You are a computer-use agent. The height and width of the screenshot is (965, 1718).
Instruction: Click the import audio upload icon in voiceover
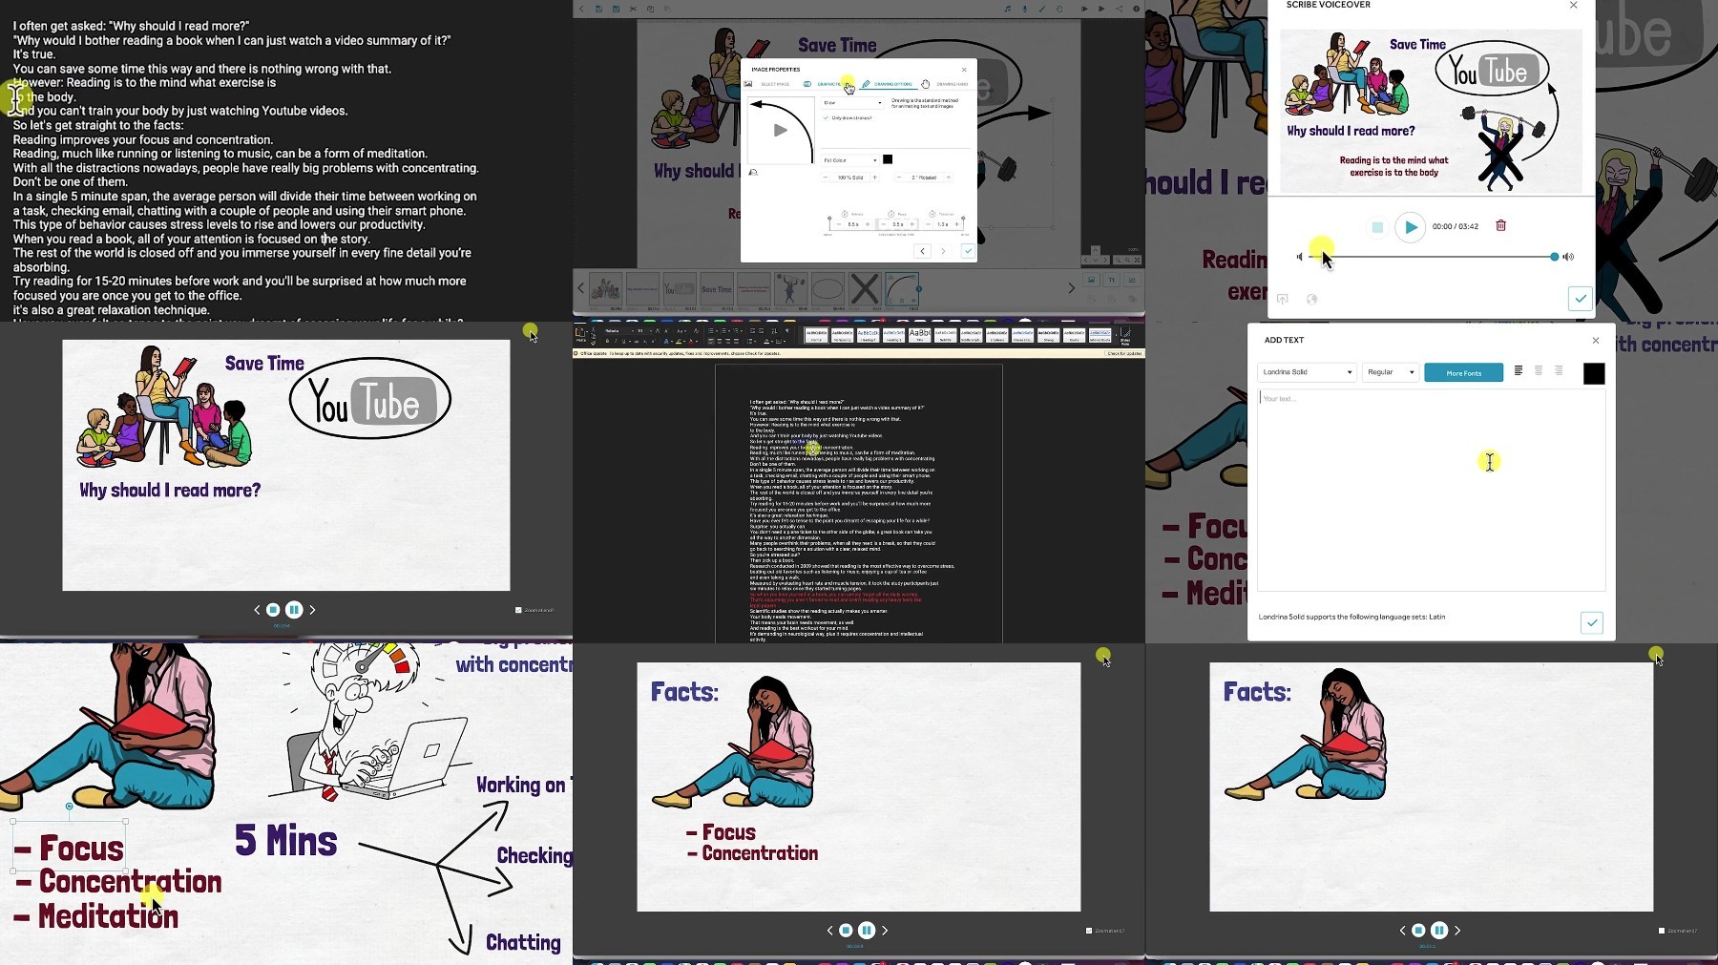click(x=1282, y=299)
